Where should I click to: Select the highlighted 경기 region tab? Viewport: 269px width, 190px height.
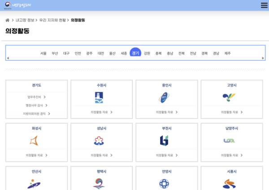tap(135, 52)
